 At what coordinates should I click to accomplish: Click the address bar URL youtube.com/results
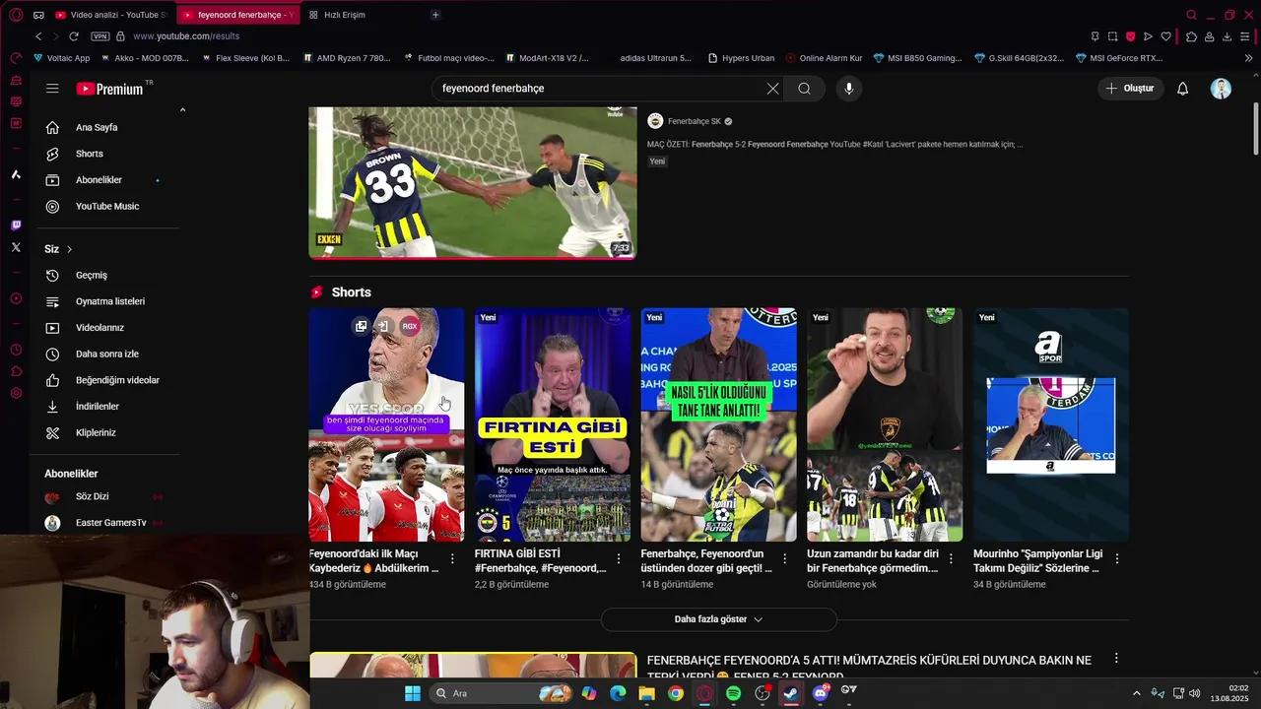pos(186,36)
